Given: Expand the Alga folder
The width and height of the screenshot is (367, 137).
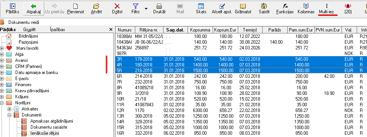Looking at the screenshot, I should 2,54.
